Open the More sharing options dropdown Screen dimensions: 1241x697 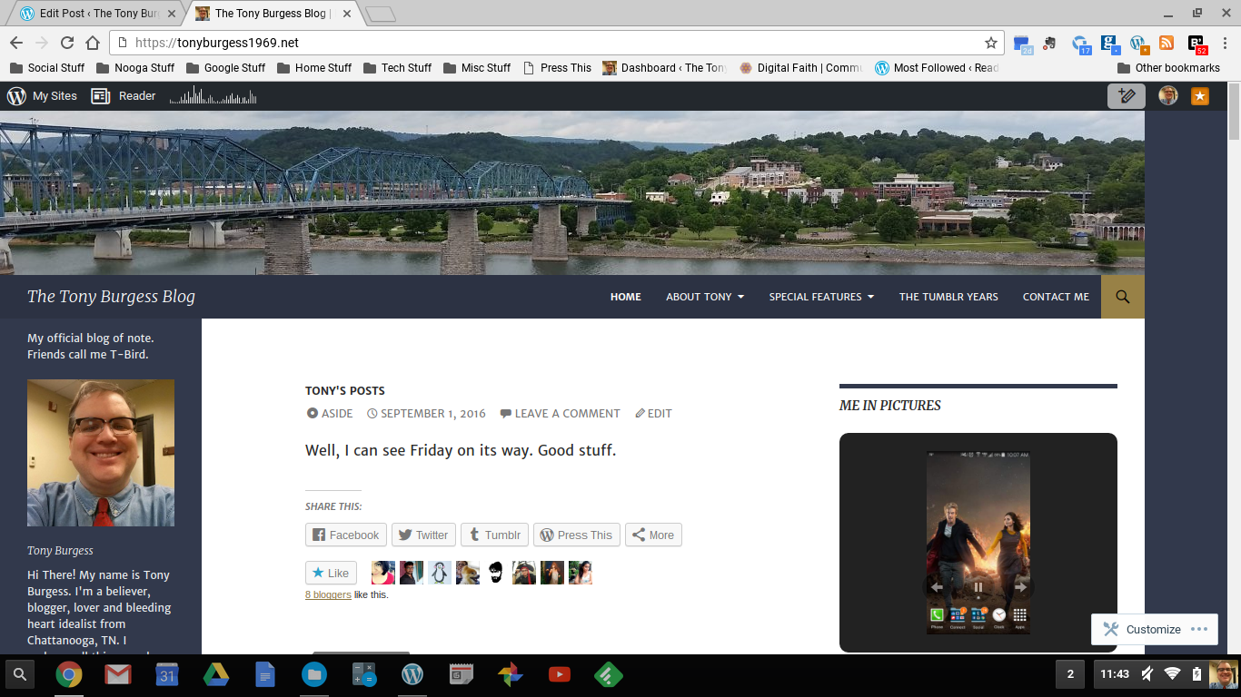tap(652, 535)
